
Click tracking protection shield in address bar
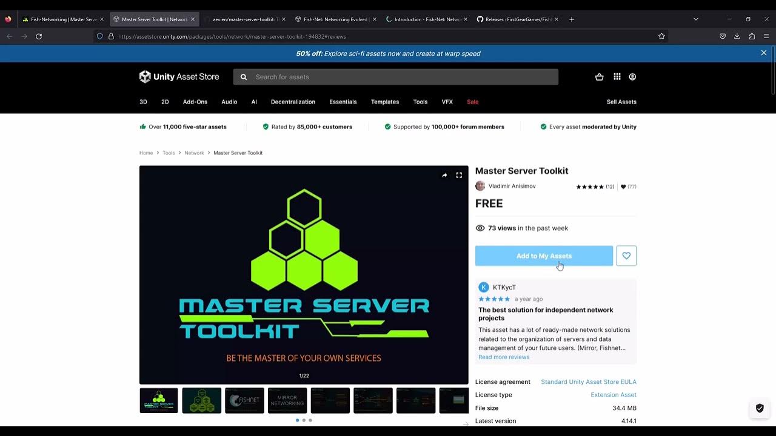click(x=100, y=36)
